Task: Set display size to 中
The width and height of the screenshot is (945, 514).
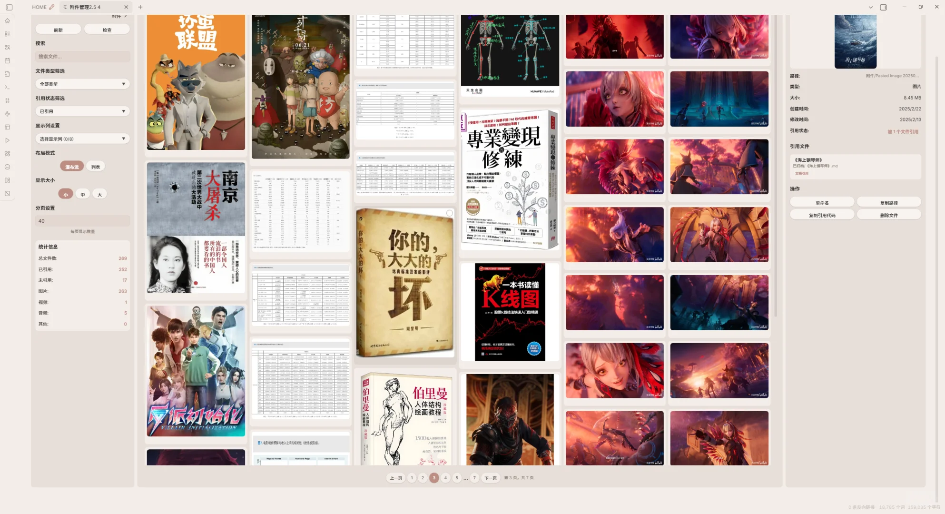Action: click(83, 194)
